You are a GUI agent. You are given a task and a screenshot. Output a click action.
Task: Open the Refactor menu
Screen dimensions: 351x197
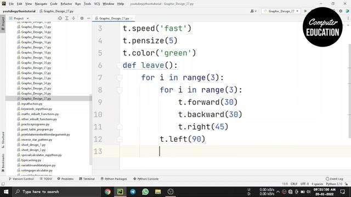66,4
